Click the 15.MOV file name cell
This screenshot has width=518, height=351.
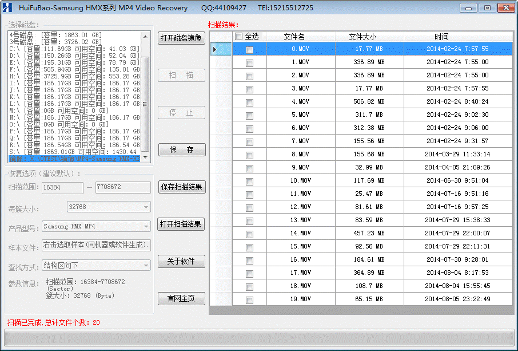tap(301, 246)
